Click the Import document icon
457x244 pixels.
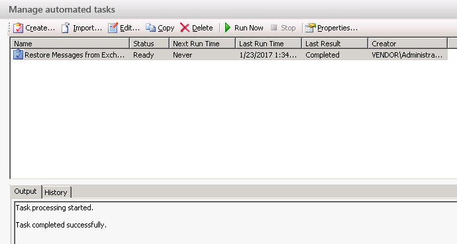pos(66,28)
